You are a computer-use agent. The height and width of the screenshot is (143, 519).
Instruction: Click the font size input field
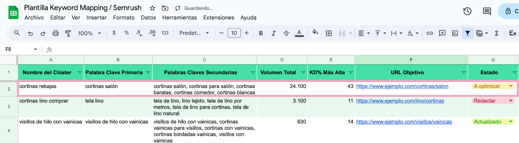pos(234,33)
